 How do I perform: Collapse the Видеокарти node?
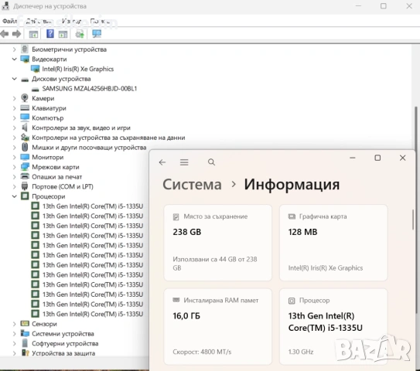[14, 60]
